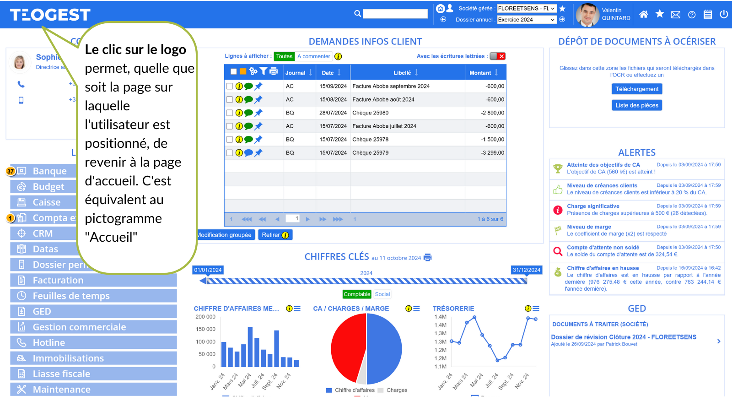
Task: Select the Social tab under Chiffres clés
Action: (382, 294)
